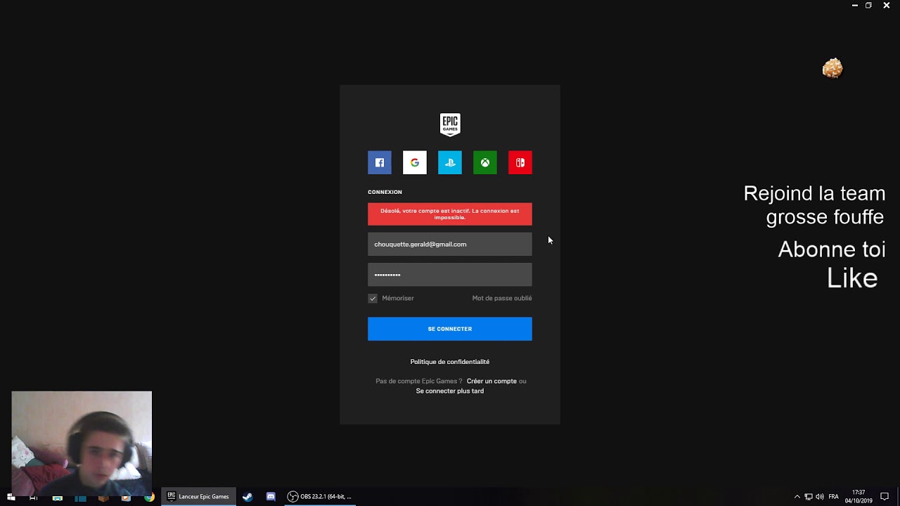This screenshot has width=900, height=506.
Task: Click the FRA language indicator
Action: 834,497
